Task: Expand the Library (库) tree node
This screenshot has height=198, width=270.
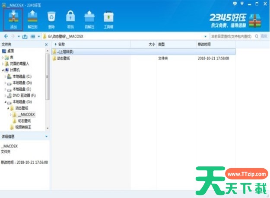Action: point(3,57)
